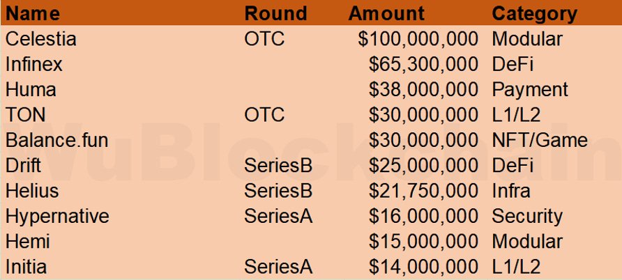622x280 pixels.
Task: Click the Hemi name cell
Action: click(x=28, y=241)
